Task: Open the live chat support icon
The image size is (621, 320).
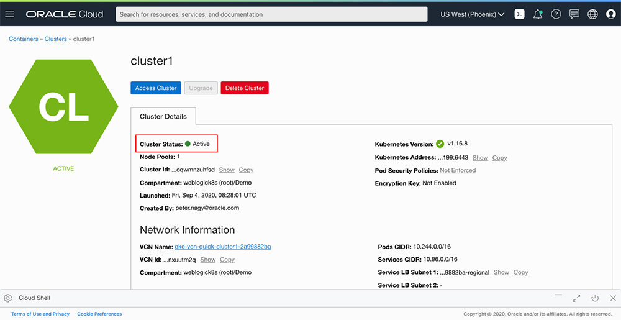Action: pos(574,14)
